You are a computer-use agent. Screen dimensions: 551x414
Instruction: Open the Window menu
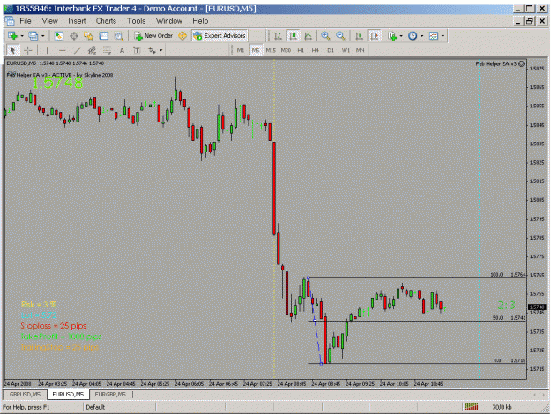point(169,21)
